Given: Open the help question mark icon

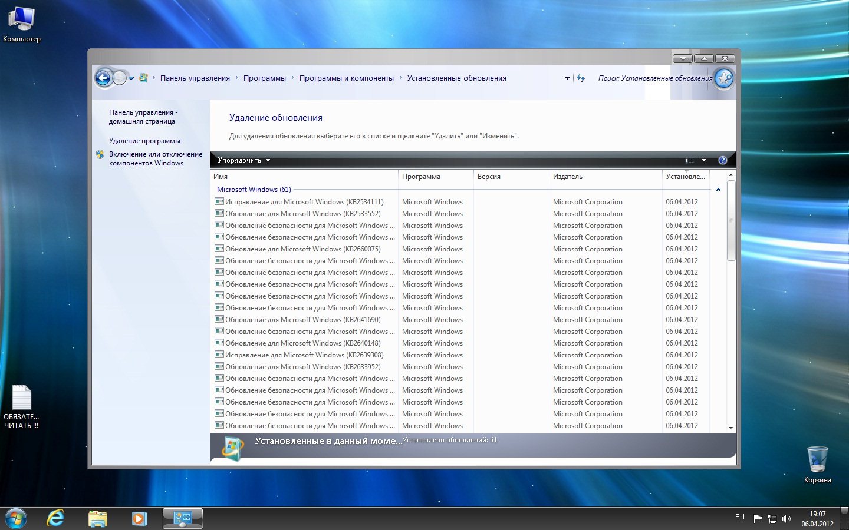Looking at the screenshot, I should (x=723, y=160).
